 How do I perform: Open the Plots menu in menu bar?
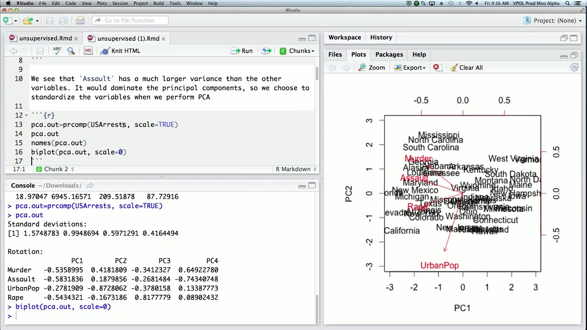click(102, 3)
